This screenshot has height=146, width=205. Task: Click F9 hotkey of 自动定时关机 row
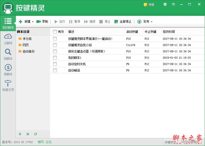click(128, 64)
